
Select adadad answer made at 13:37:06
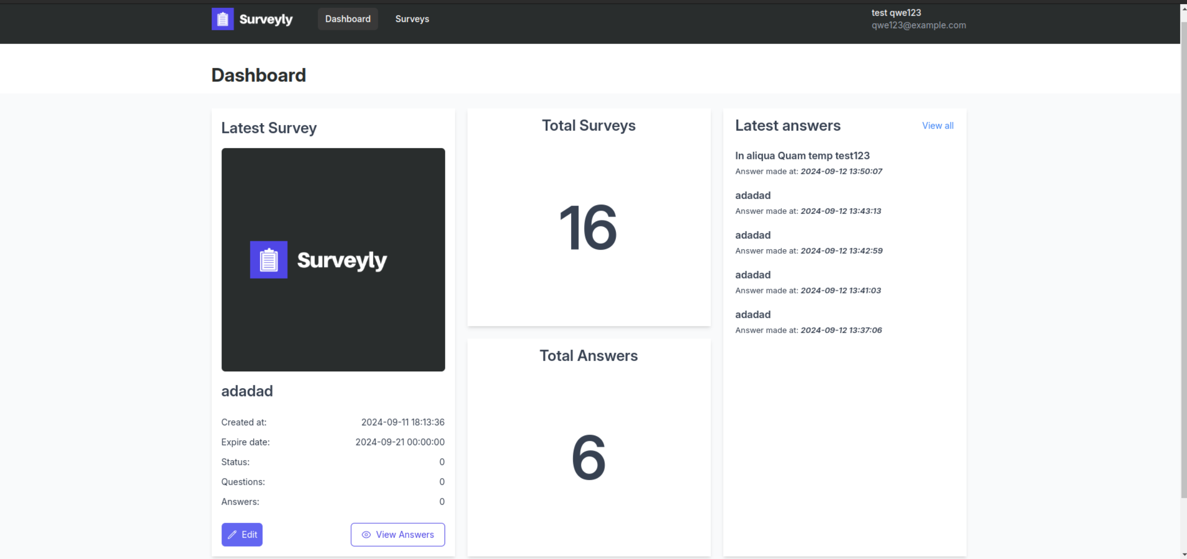click(x=809, y=322)
